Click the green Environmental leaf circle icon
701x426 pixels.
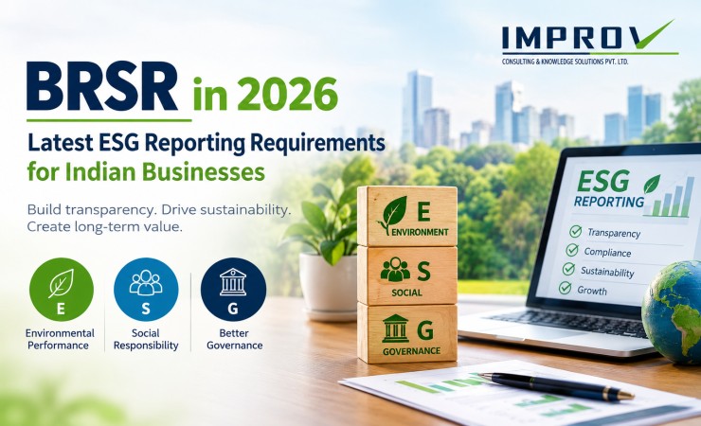point(62,290)
